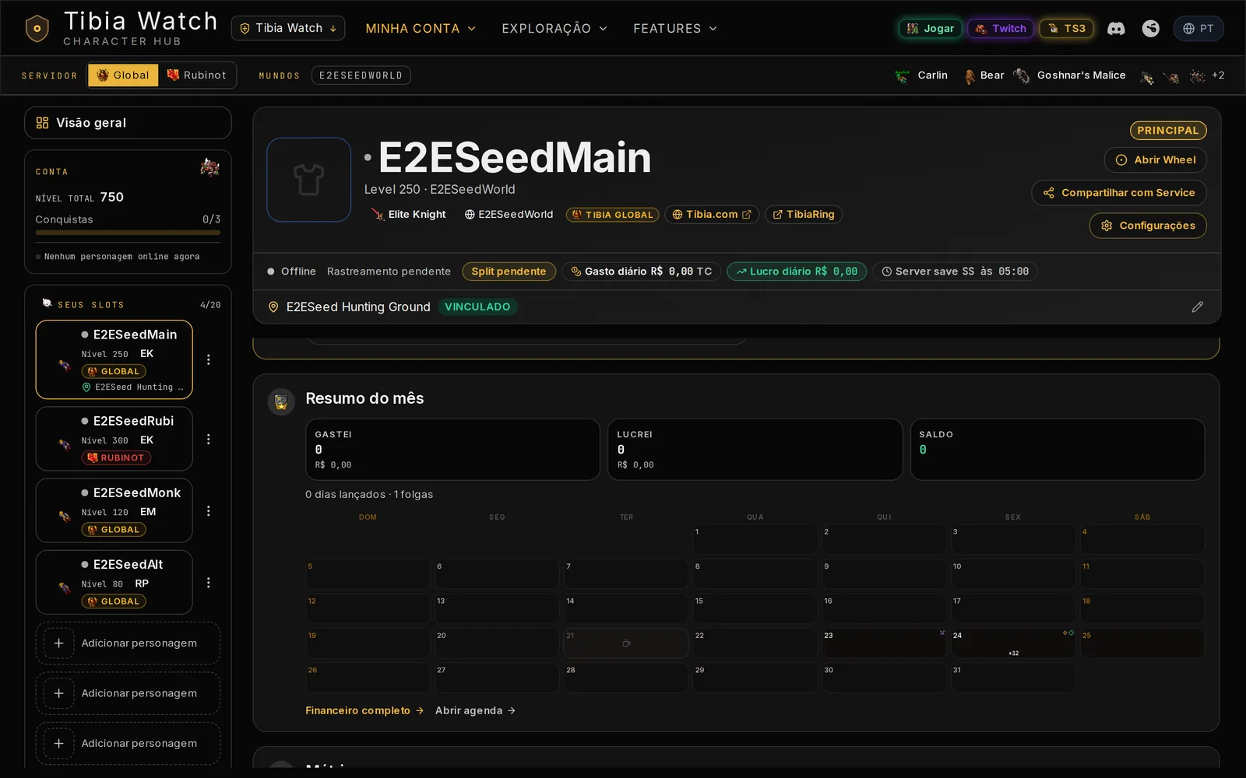This screenshot has width=1246, height=778.
Task: Select calendar day 31
Action: tap(1013, 678)
